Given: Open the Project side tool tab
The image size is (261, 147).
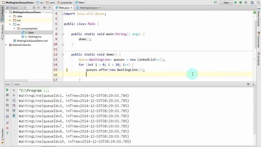Looking at the screenshot, I should point(2,14).
